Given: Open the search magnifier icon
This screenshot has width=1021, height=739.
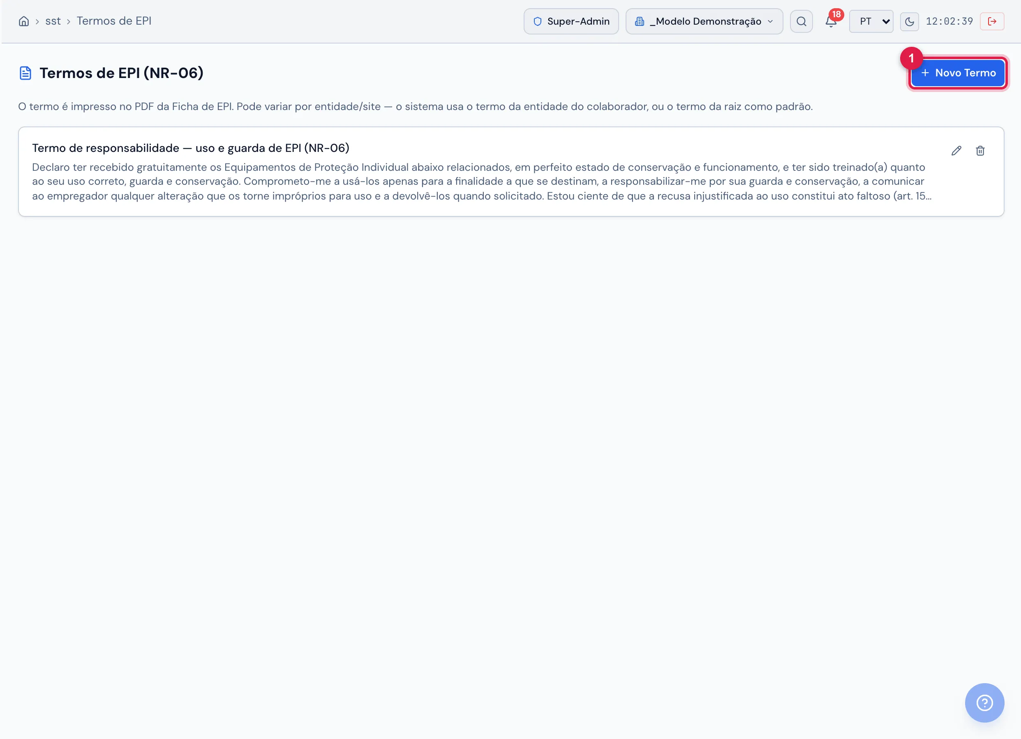Looking at the screenshot, I should coord(801,21).
